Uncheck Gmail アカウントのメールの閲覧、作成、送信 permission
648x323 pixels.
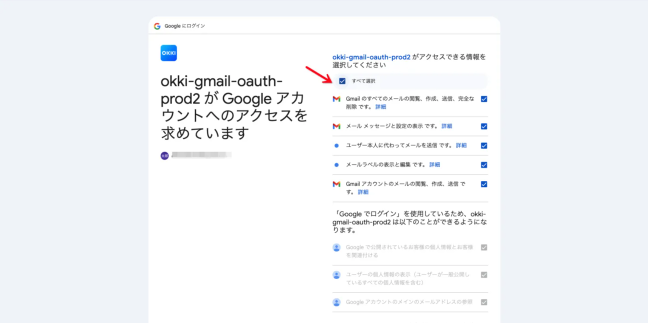tap(484, 184)
